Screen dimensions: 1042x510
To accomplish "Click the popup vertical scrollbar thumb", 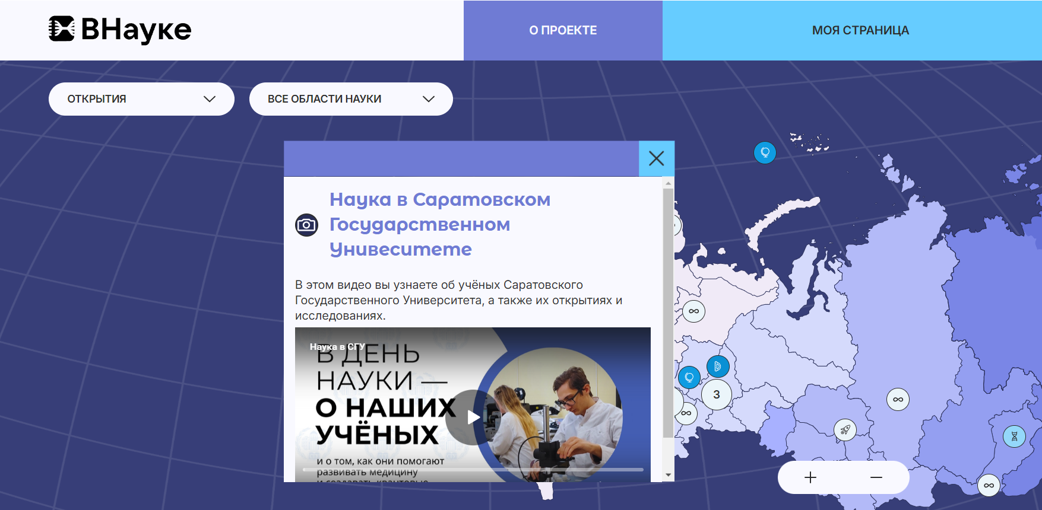I will tap(669, 314).
